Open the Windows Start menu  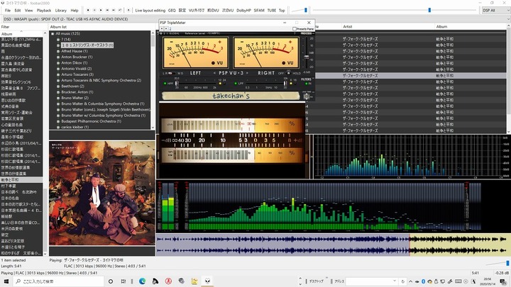[6, 281]
